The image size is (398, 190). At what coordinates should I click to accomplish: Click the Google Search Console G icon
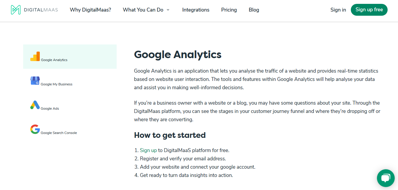[x=35, y=129]
